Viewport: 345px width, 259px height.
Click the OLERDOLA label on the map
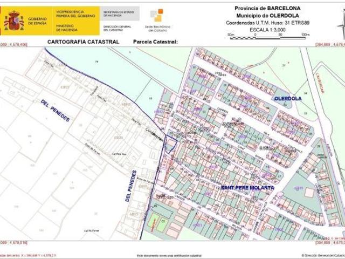(x=288, y=99)
